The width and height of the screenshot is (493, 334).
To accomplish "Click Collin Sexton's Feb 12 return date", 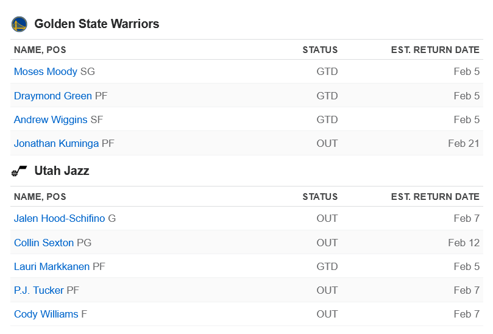I will pyautogui.click(x=464, y=243).
